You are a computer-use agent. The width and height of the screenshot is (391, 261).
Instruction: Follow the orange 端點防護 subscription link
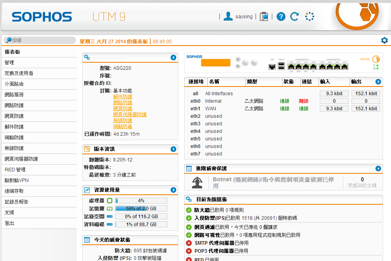click(123, 127)
